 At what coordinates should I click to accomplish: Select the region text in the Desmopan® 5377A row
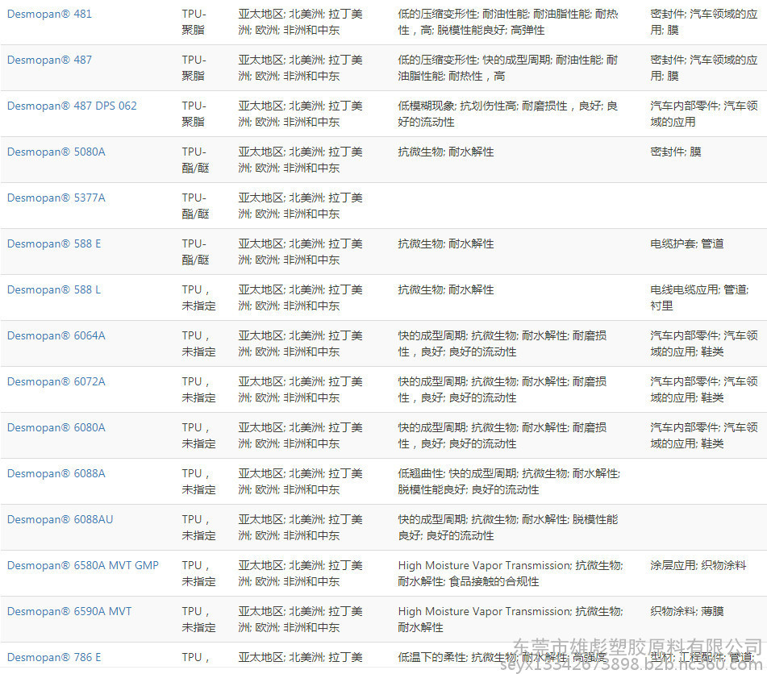300,206
